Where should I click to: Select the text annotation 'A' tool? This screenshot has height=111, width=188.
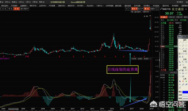pyautogui.click(x=180, y=84)
